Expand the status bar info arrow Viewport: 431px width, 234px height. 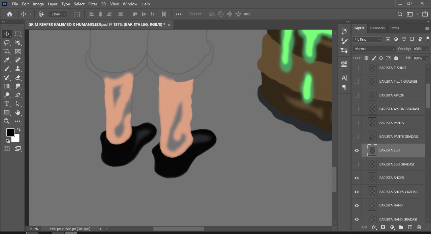(x=100, y=229)
